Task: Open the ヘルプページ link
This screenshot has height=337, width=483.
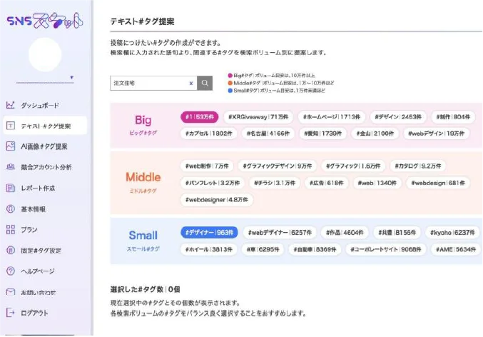Action: tap(38, 271)
